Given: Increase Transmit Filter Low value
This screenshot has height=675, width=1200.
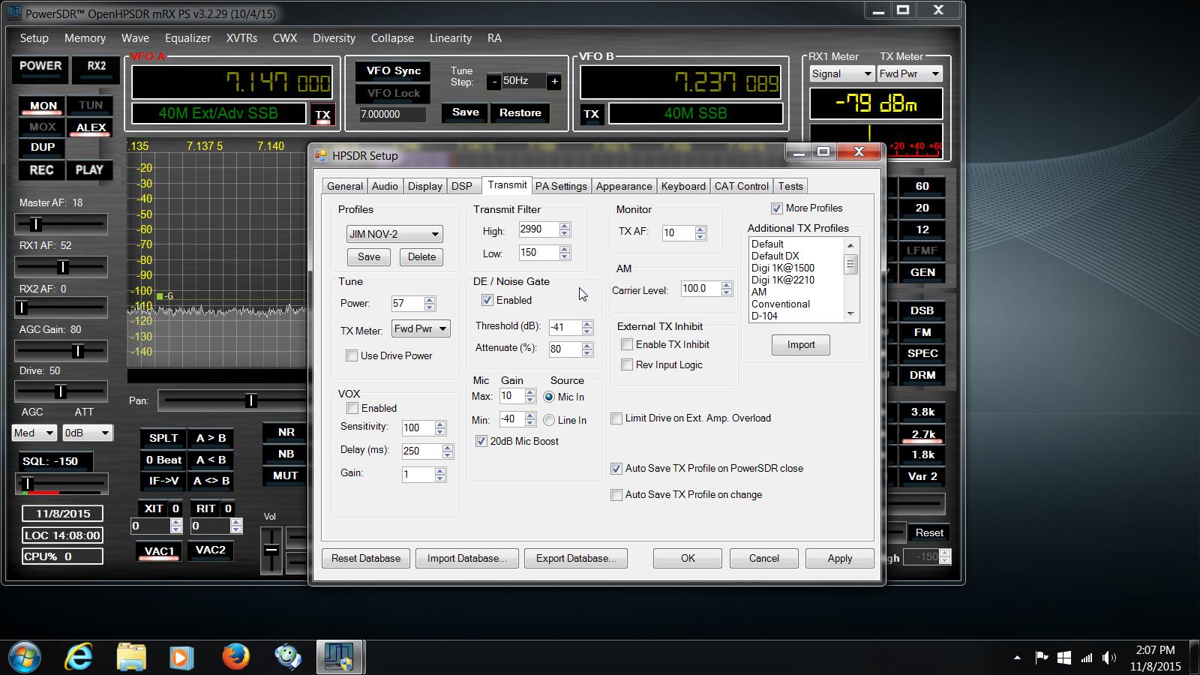Looking at the screenshot, I should click(x=565, y=249).
